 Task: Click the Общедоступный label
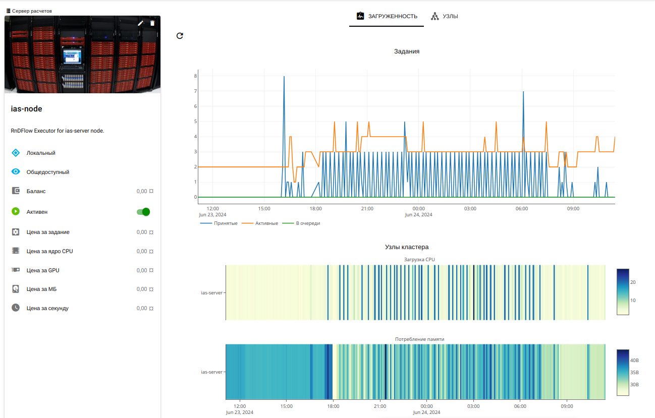(x=48, y=172)
